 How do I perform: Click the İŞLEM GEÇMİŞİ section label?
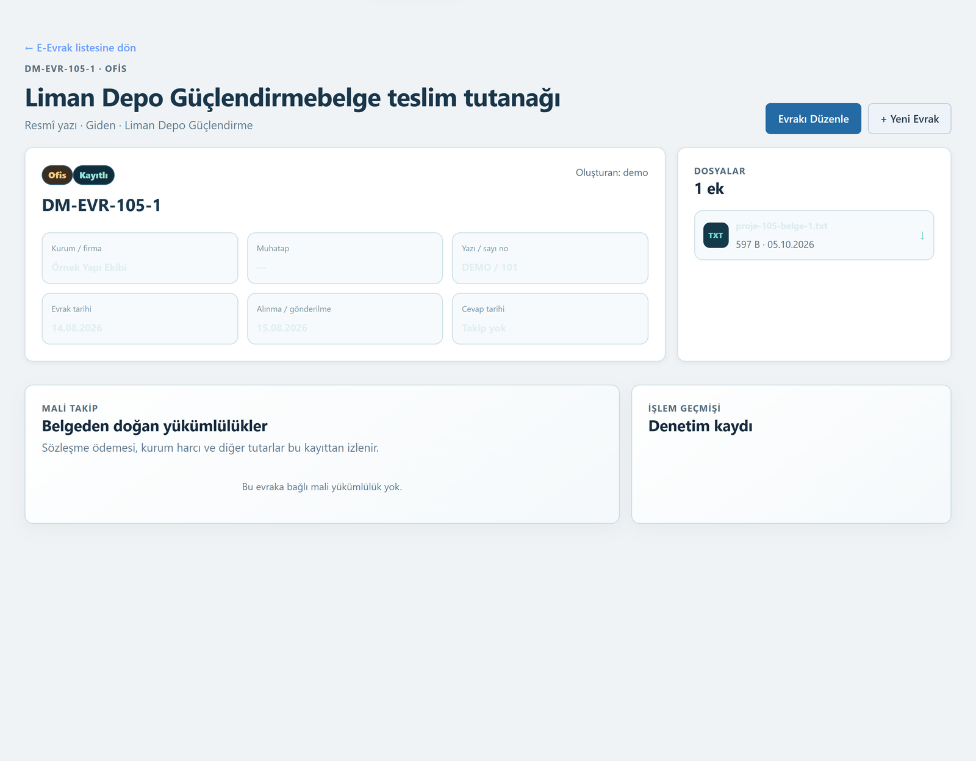point(684,409)
